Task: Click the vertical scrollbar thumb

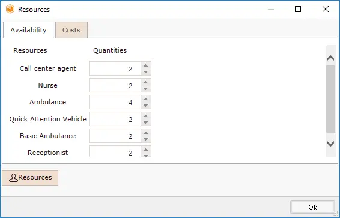Action: [x=330, y=99]
